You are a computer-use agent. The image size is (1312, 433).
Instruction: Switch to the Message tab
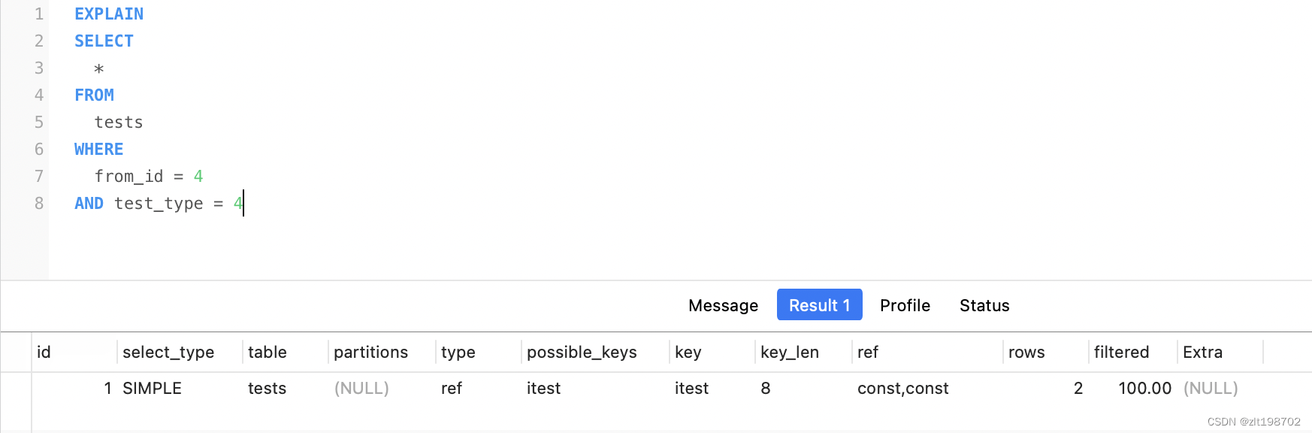[x=723, y=305]
